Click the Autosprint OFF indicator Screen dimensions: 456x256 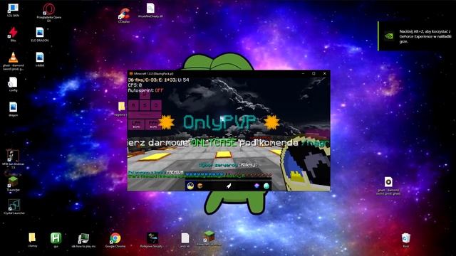coord(145,90)
